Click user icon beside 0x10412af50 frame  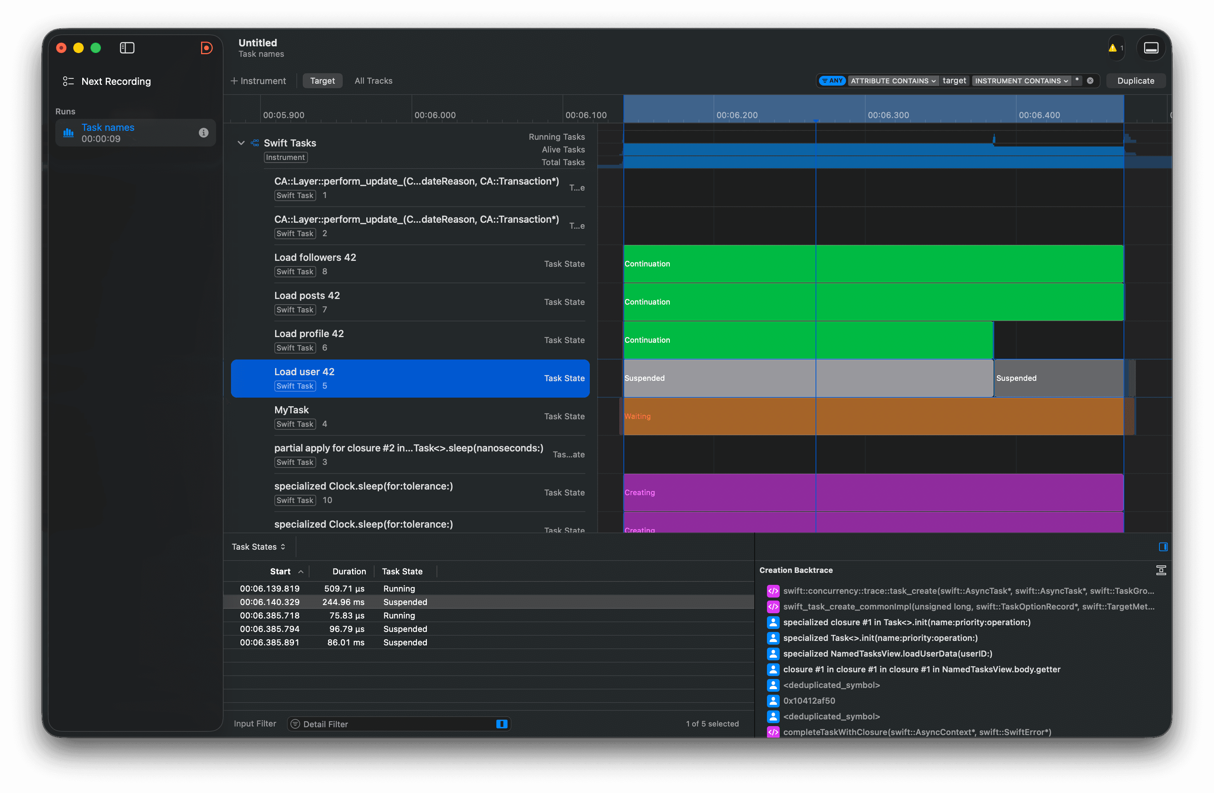[x=773, y=701]
